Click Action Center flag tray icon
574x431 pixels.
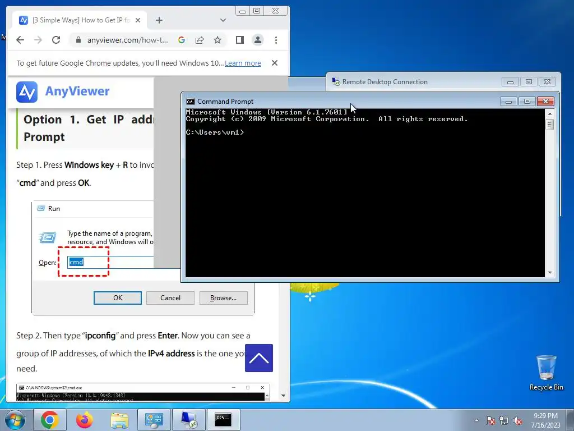click(x=490, y=420)
